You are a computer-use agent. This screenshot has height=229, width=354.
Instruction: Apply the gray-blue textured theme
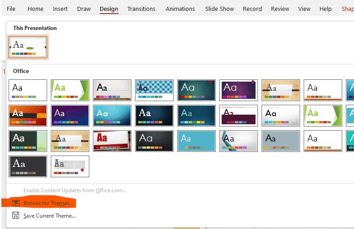[x=281, y=141]
